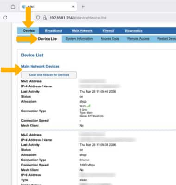
Task: Click the site security lock icon
Action: click(x=45, y=18)
